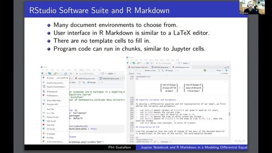Click spell check icon in right RStudio editor toolbar
Image resolution: width=272 pixels, height=153 pixels.
[159, 71]
